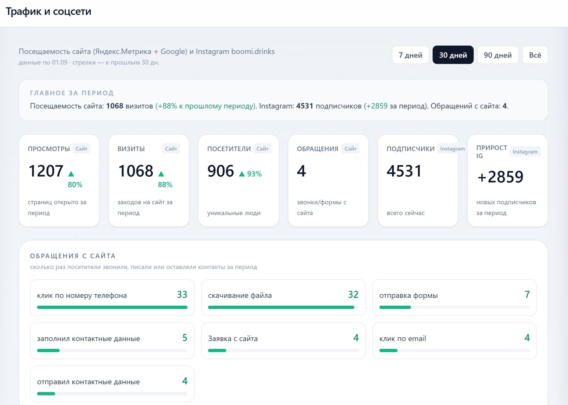Click the Заявка с сайта label
Screen dimensions: 568x405
(233, 339)
